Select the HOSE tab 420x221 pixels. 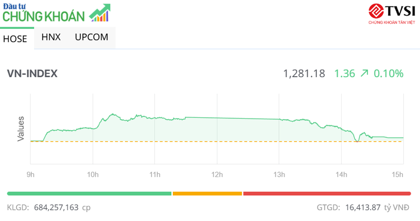click(15, 39)
